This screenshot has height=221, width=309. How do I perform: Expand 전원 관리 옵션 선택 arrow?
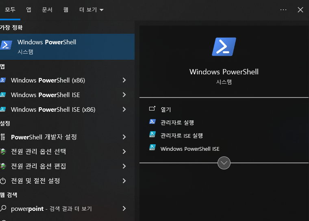[x=124, y=152]
